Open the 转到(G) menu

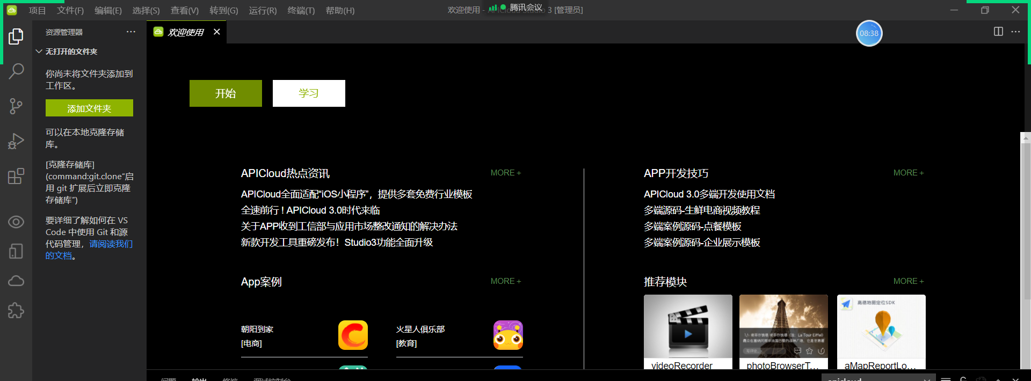pyautogui.click(x=224, y=10)
